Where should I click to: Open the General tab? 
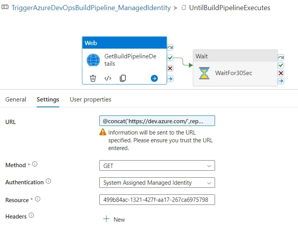point(16,100)
